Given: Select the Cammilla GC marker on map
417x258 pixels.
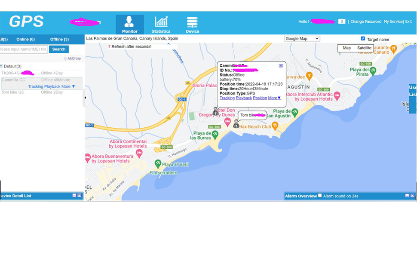Looking at the screenshot, I should (x=215, y=112).
